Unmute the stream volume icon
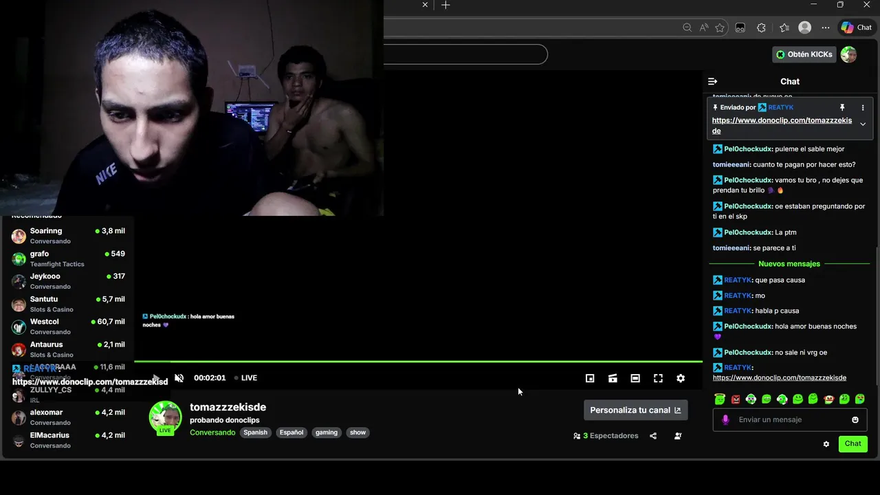This screenshot has width=880, height=495. pos(179,378)
